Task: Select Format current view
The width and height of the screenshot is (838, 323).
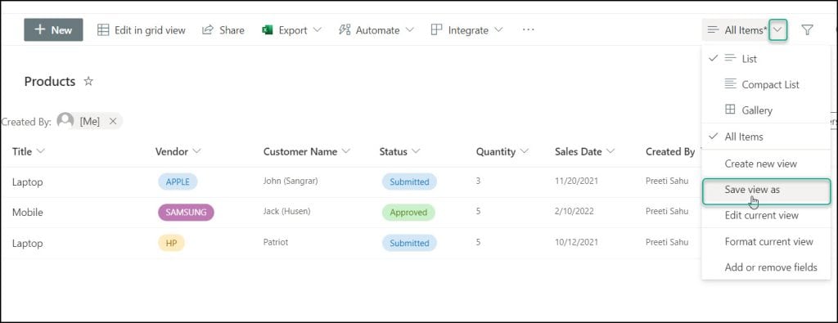Action: click(766, 242)
